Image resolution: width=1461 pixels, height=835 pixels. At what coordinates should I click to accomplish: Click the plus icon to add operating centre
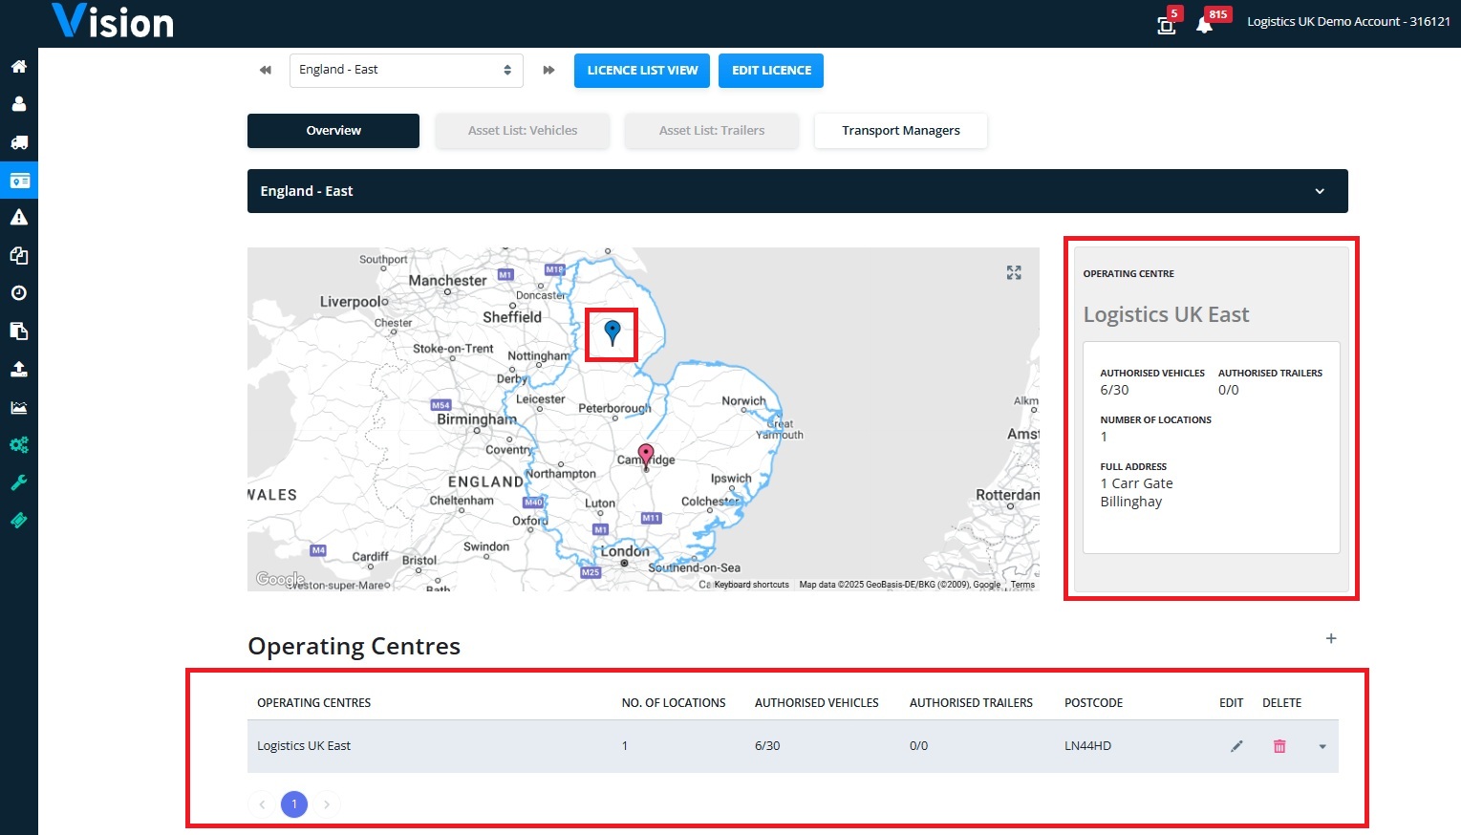pyautogui.click(x=1331, y=638)
